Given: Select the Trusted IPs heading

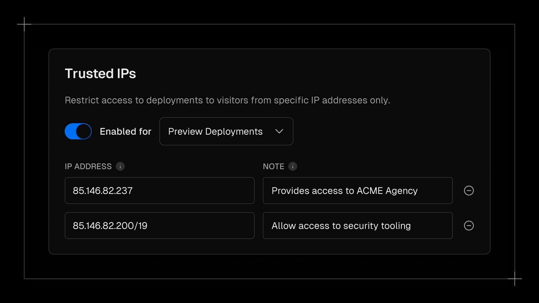Looking at the screenshot, I should (x=100, y=73).
